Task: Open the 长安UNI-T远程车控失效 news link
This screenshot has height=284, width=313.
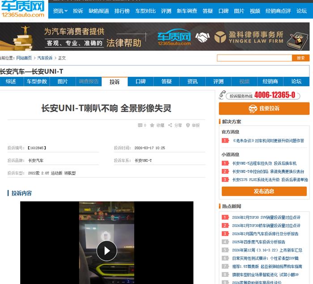Action: (264, 163)
